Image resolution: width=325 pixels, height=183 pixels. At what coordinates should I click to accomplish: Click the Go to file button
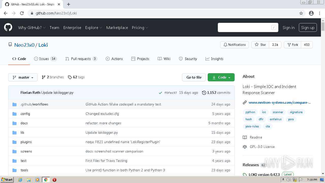194,77
